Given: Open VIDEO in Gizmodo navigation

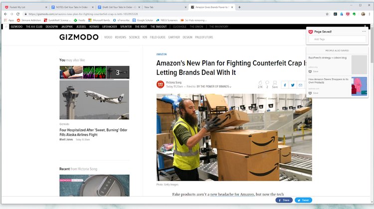Looking at the screenshot, I should click(108, 37).
